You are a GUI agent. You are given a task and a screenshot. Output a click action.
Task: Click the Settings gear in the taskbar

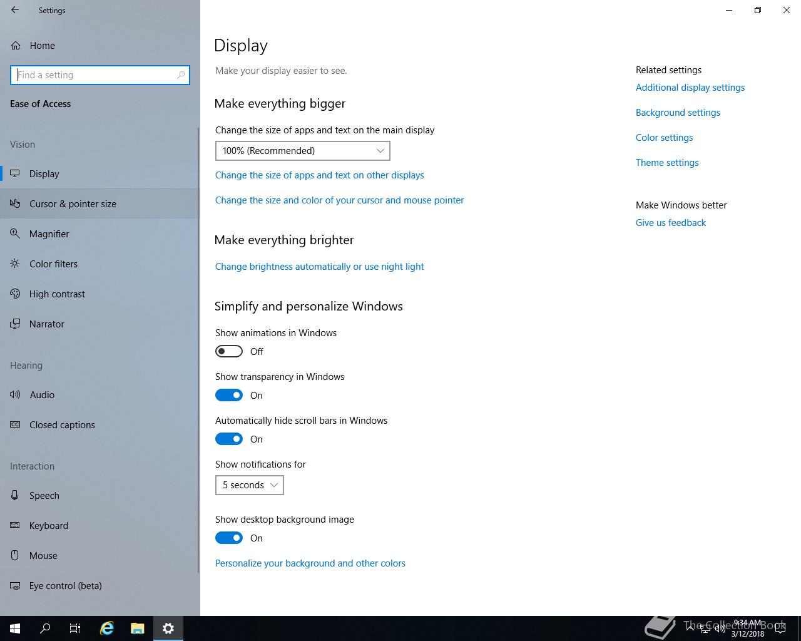click(168, 628)
